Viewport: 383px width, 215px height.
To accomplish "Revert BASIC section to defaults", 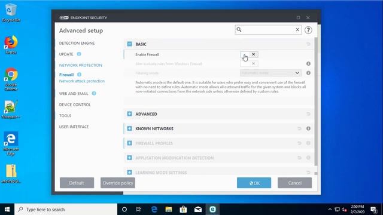I will (x=308, y=44).
